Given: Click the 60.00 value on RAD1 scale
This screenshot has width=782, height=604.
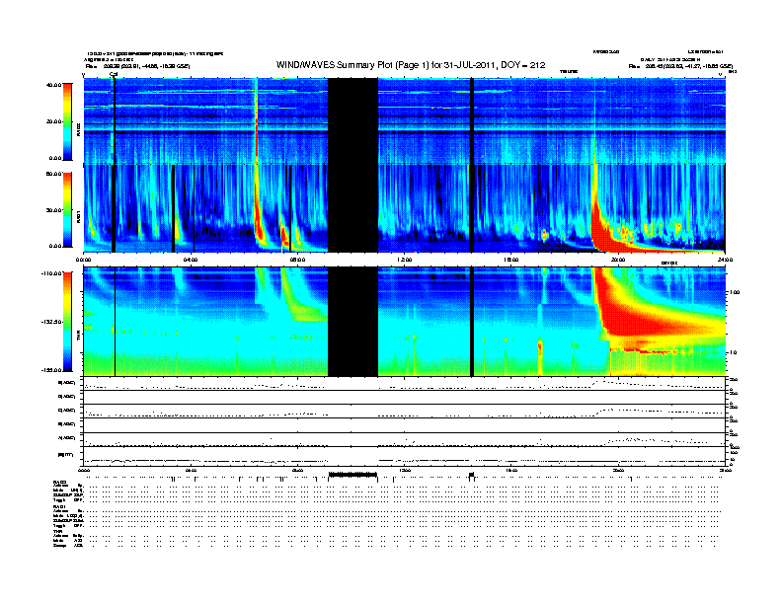Looking at the screenshot, I should [53, 174].
